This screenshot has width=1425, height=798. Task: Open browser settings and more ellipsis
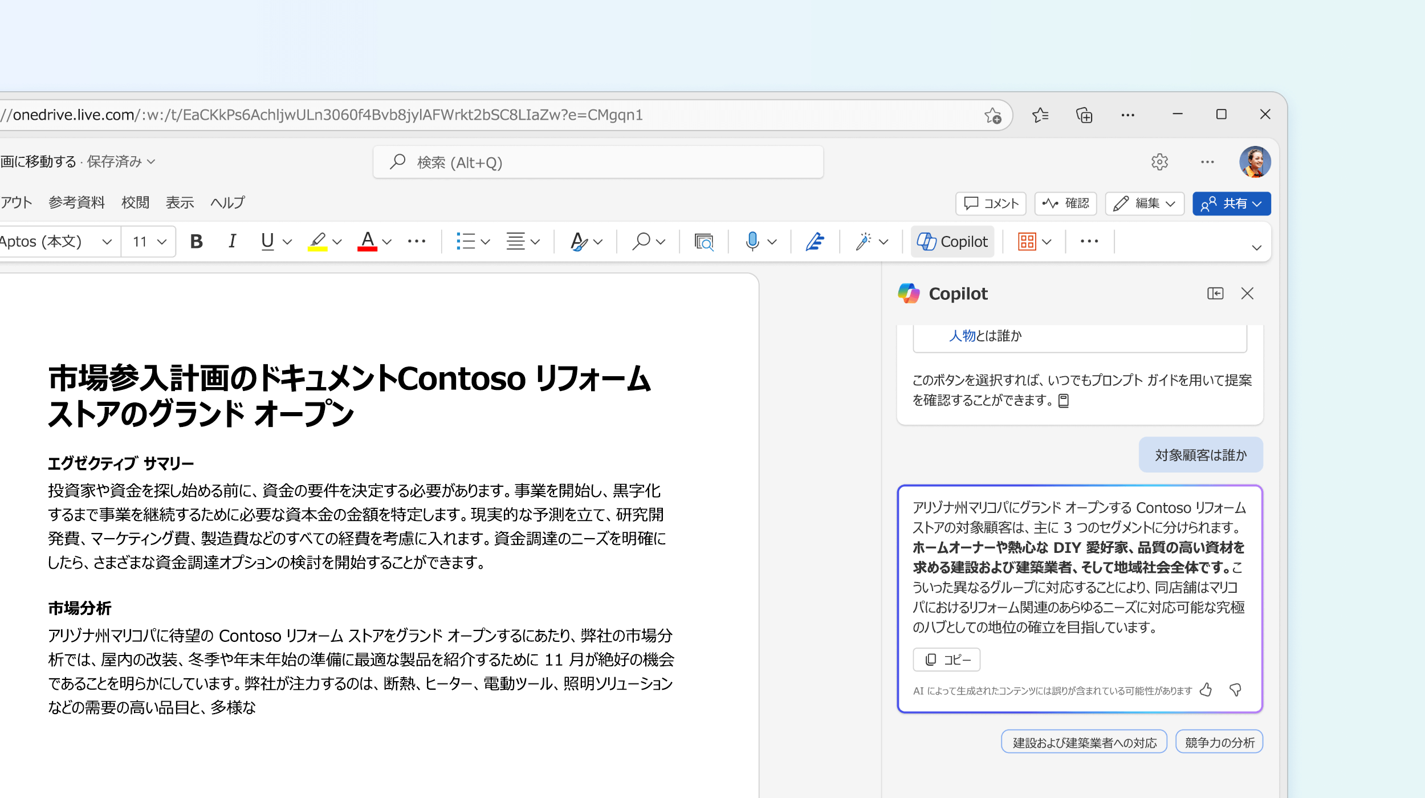tap(1127, 115)
